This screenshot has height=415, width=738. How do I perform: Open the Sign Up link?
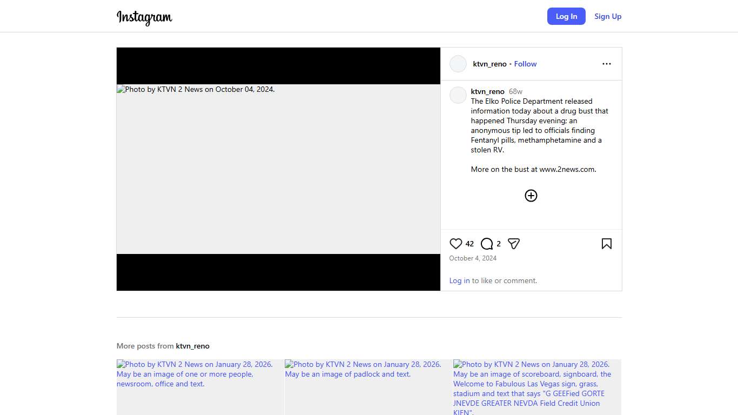[608, 16]
